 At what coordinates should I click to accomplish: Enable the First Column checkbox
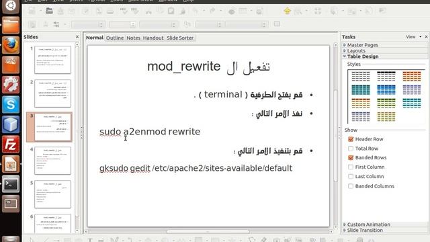[351, 167]
